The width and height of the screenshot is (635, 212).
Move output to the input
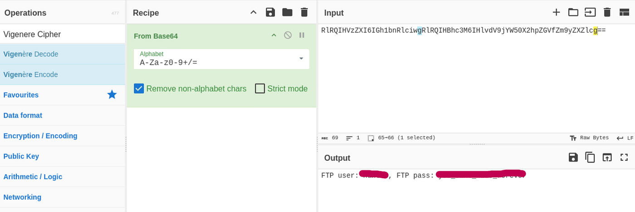tap(607, 157)
